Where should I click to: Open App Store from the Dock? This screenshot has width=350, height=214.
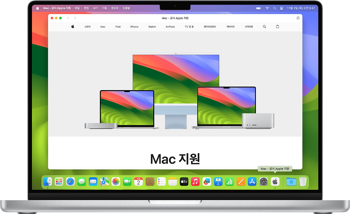point(252,181)
